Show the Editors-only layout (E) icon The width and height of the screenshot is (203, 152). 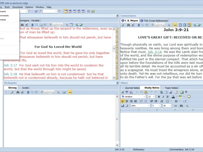tap(83, 11)
